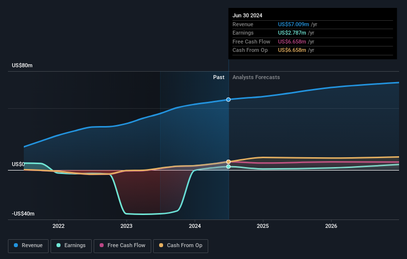
Task: Click the orange US$6.658m Cash From Op value
Action: [x=292, y=50]
